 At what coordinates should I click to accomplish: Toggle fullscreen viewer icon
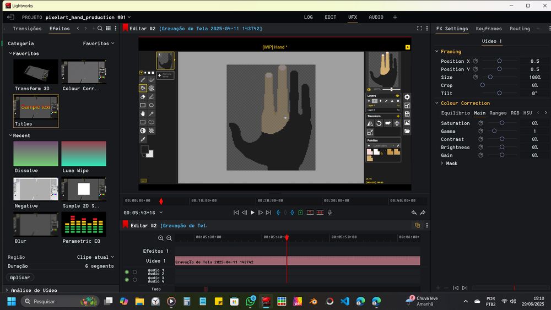(419, 29)
